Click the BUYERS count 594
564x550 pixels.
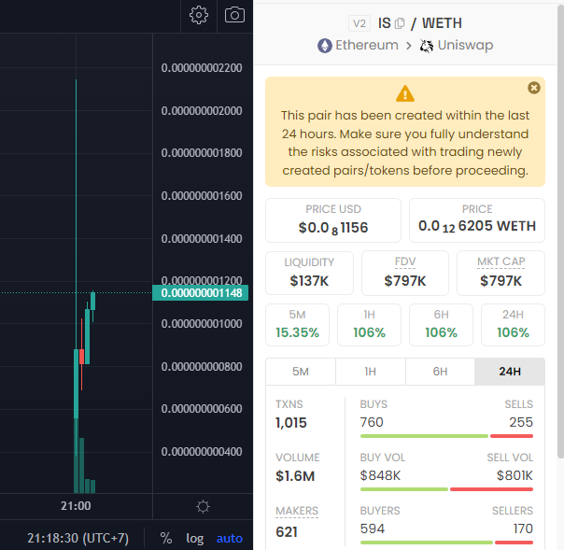[x=373, y=529]
